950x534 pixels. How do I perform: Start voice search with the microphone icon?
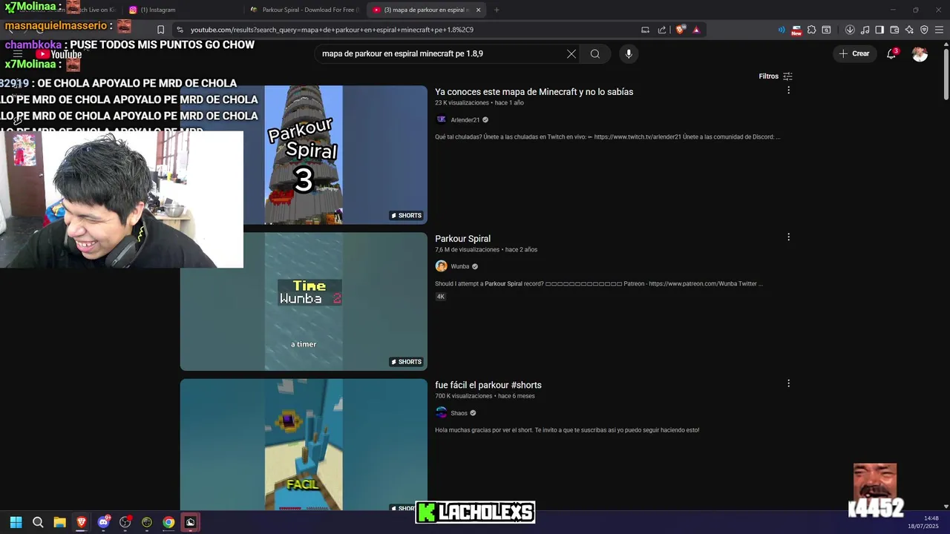click(x=629, y=53)
